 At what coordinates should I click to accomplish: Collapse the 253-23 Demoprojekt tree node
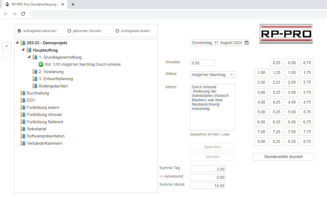pos(17,43)
